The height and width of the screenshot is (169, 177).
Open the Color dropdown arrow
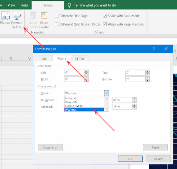(x=106, y=93)
